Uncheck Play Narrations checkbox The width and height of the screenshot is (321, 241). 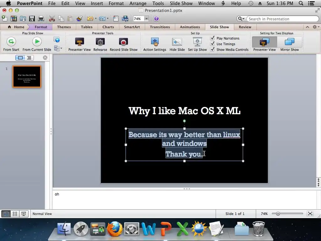pos(213,38)
